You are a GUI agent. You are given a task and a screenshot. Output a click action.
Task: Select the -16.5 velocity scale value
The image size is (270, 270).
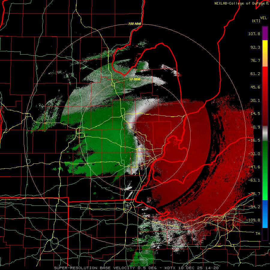pos(254,140)
